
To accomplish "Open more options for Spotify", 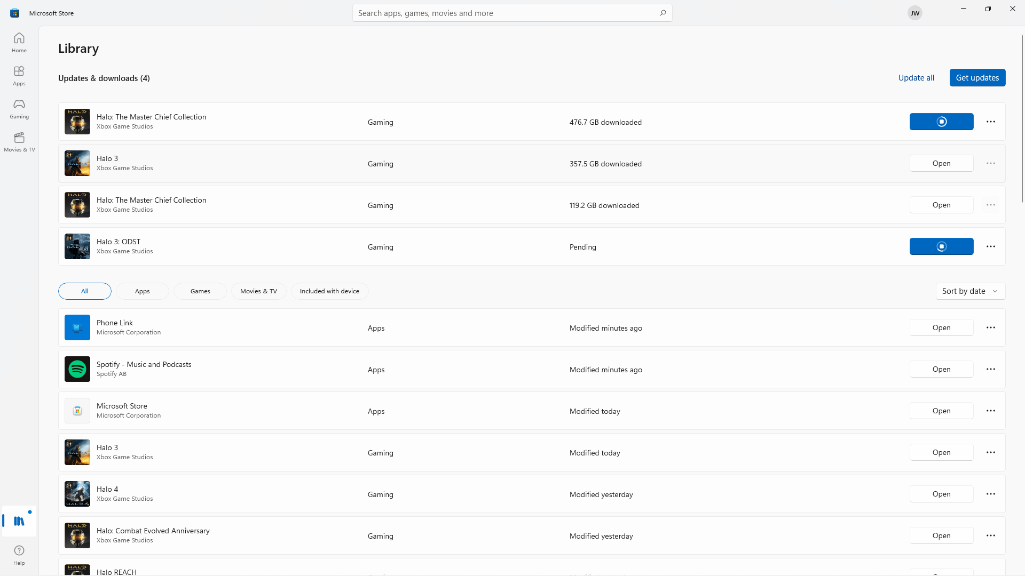I will pyautogui.click(x=991, y=369).
